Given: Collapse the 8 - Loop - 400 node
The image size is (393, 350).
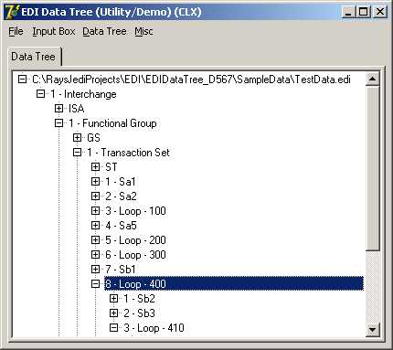Looking at the screenshot, I should [x=95, y=284].
